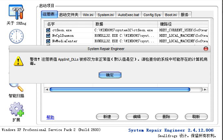Screen dimensions: 223x140
Task: Sort by the 数据 column header
Action: pos(125,24)
